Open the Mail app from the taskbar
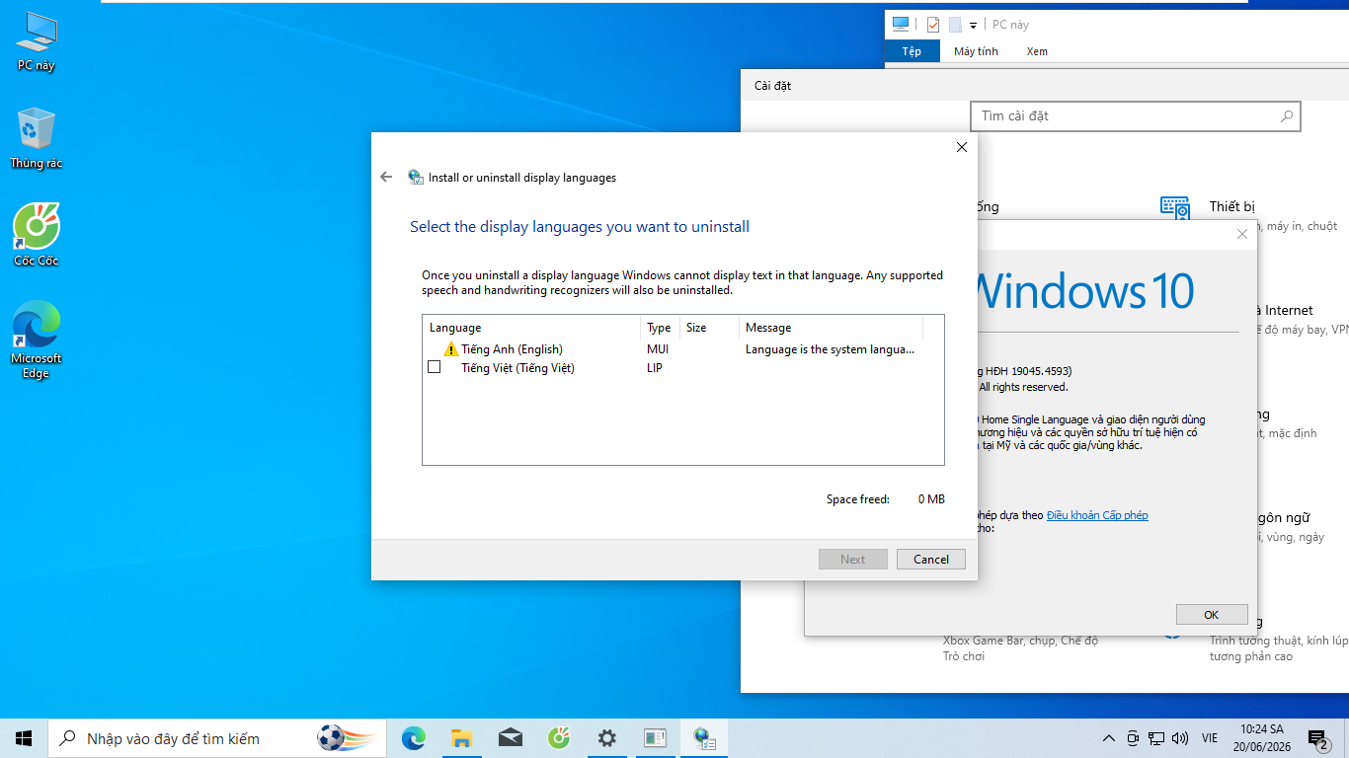1349x758 pixels. 511,738
